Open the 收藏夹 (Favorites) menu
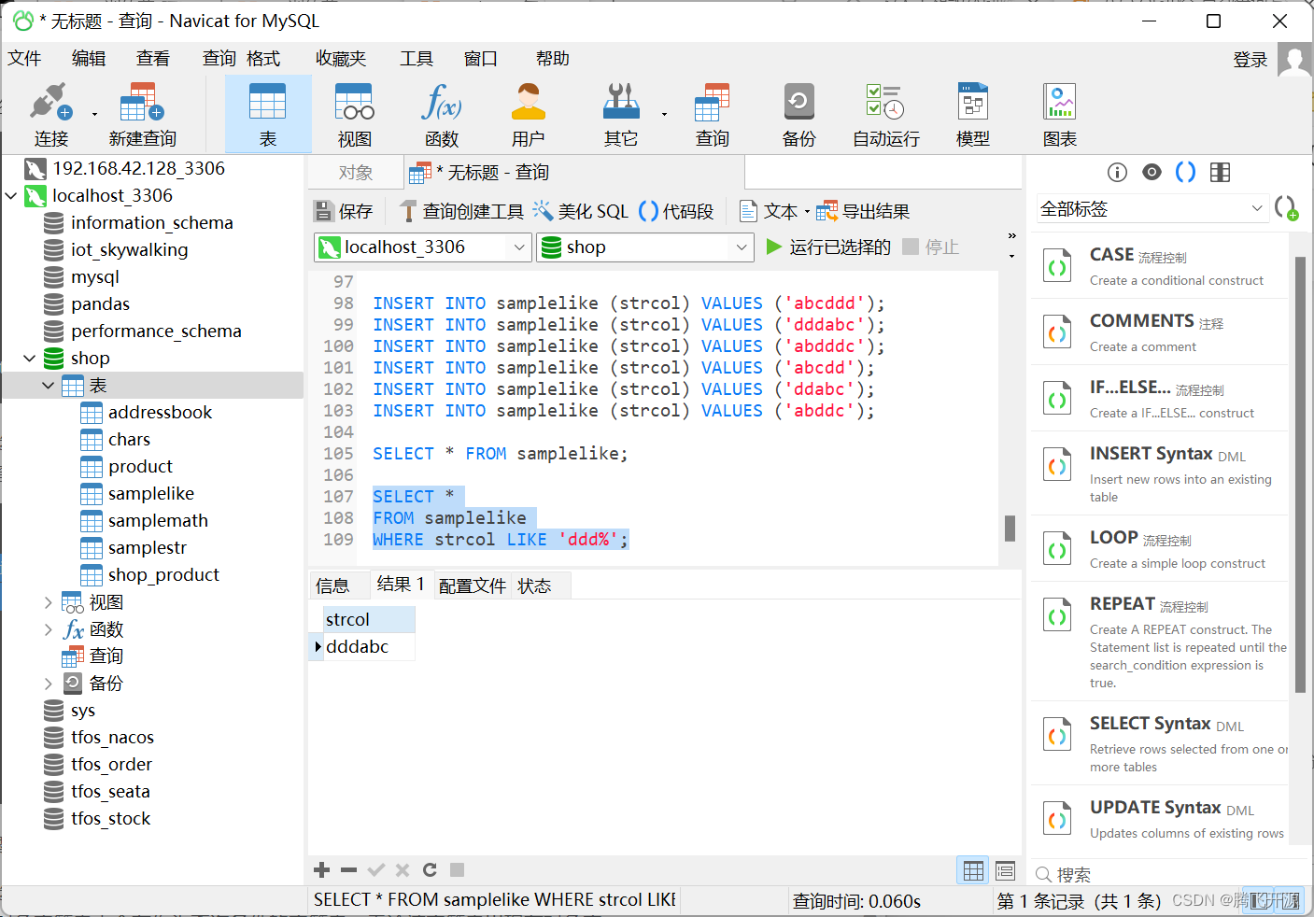Image resolution: width=1314 pixels, height=917 pixels. click(x=341, y=59)
